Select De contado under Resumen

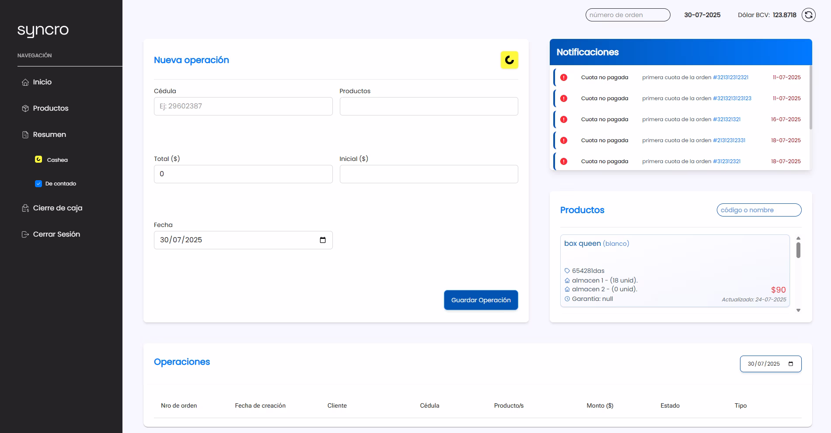point(61,184)
